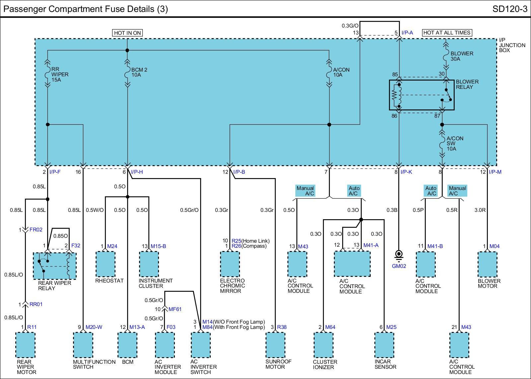Select the Cluster Ionizer component box
Screen dimensions: 531x379
pyautogui.click(x=324, y=345)
